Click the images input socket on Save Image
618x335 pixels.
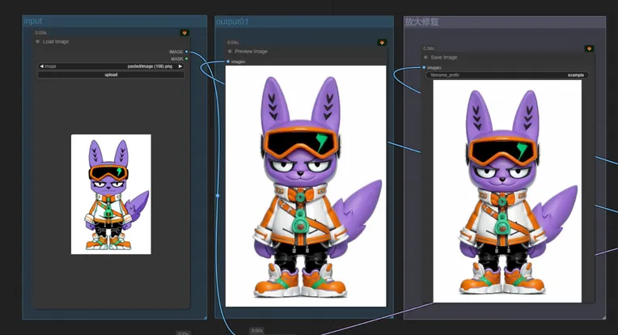click(424, 67)
